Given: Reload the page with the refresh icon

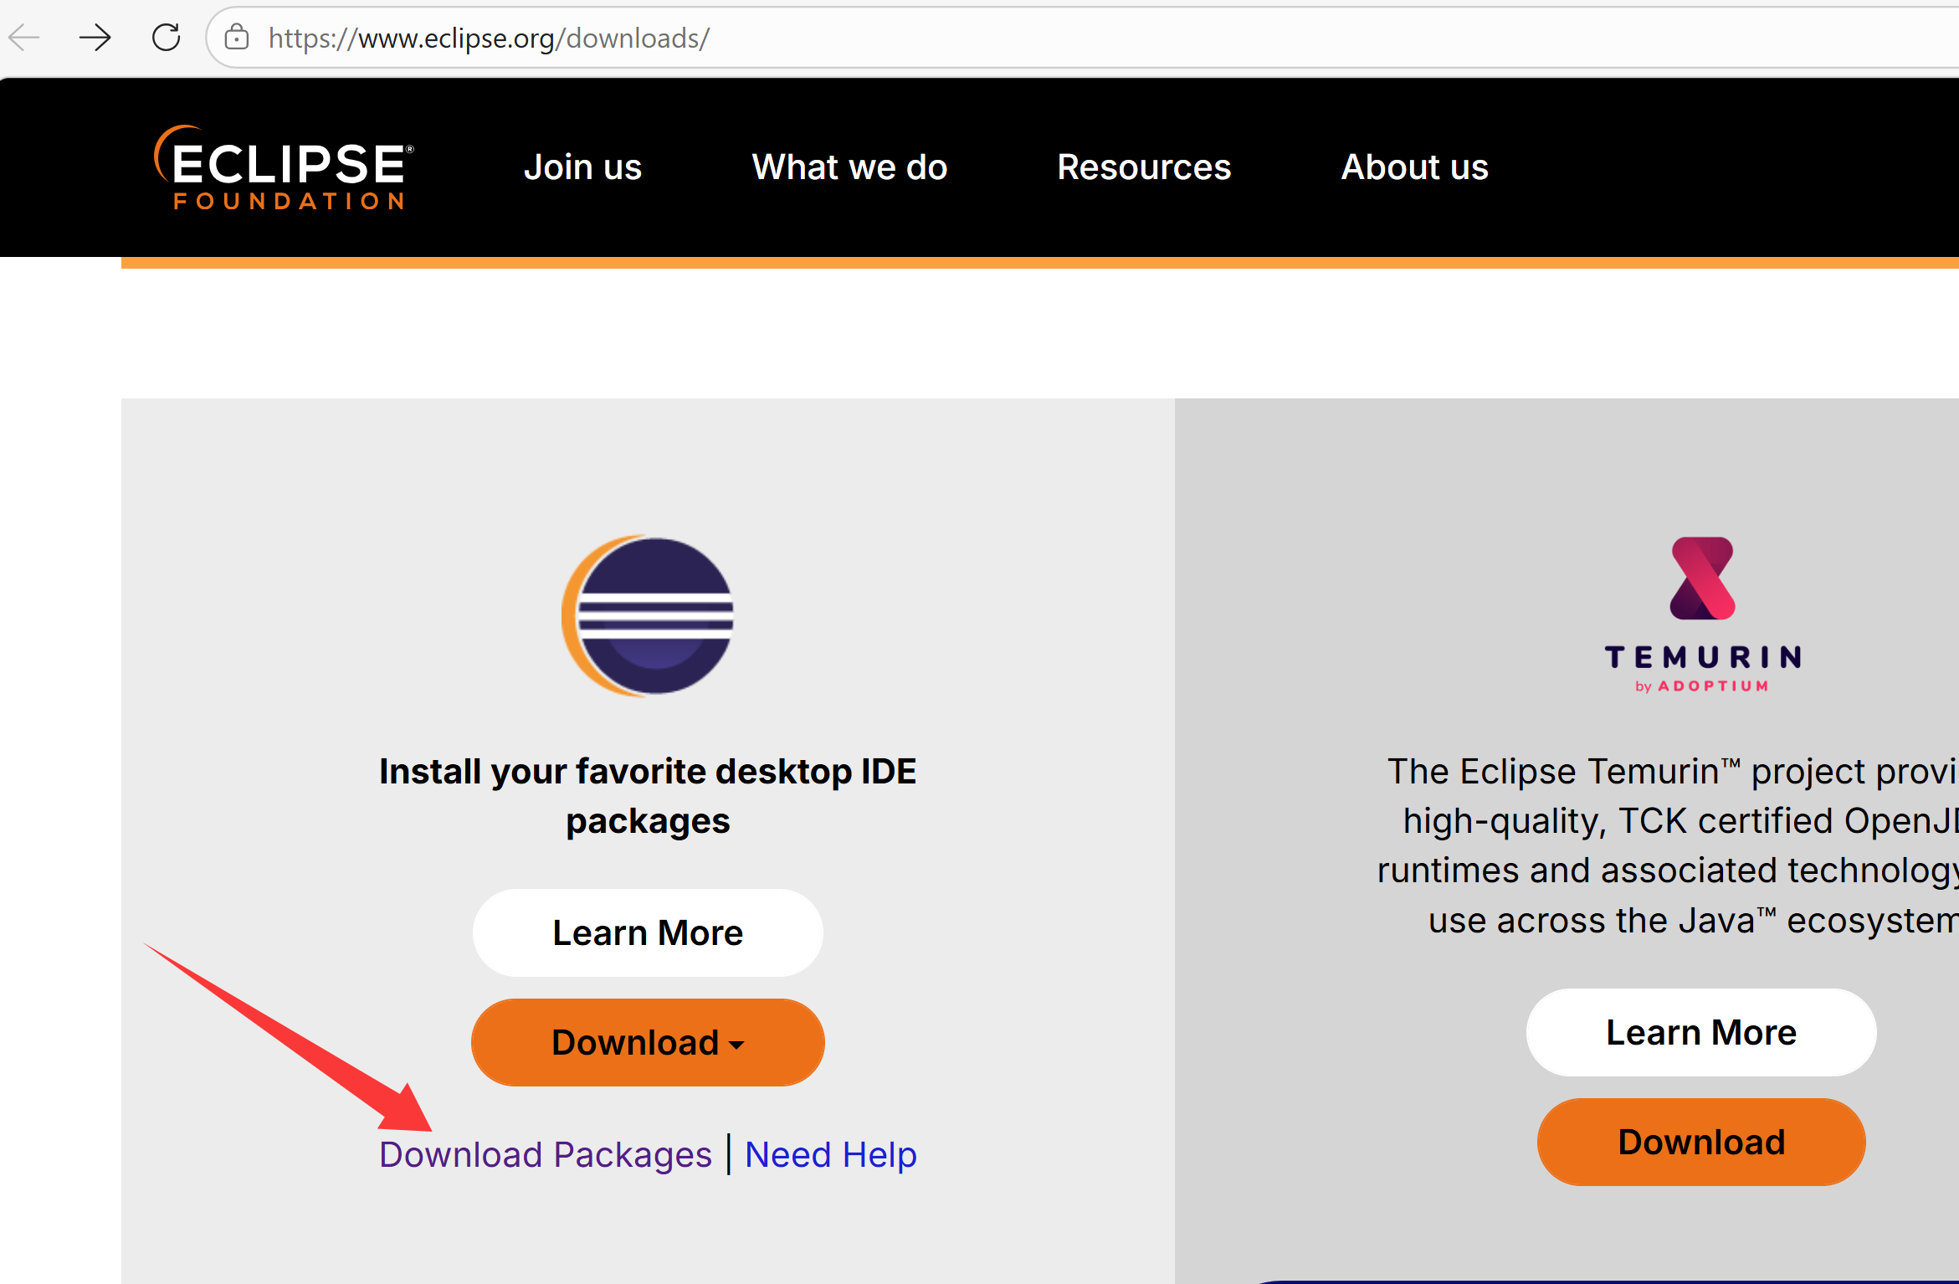Looking at the screenshot, I should [166, 38].
